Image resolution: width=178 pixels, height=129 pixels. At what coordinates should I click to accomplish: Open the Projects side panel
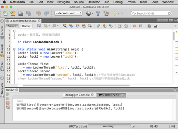click(x=2, y=50)
